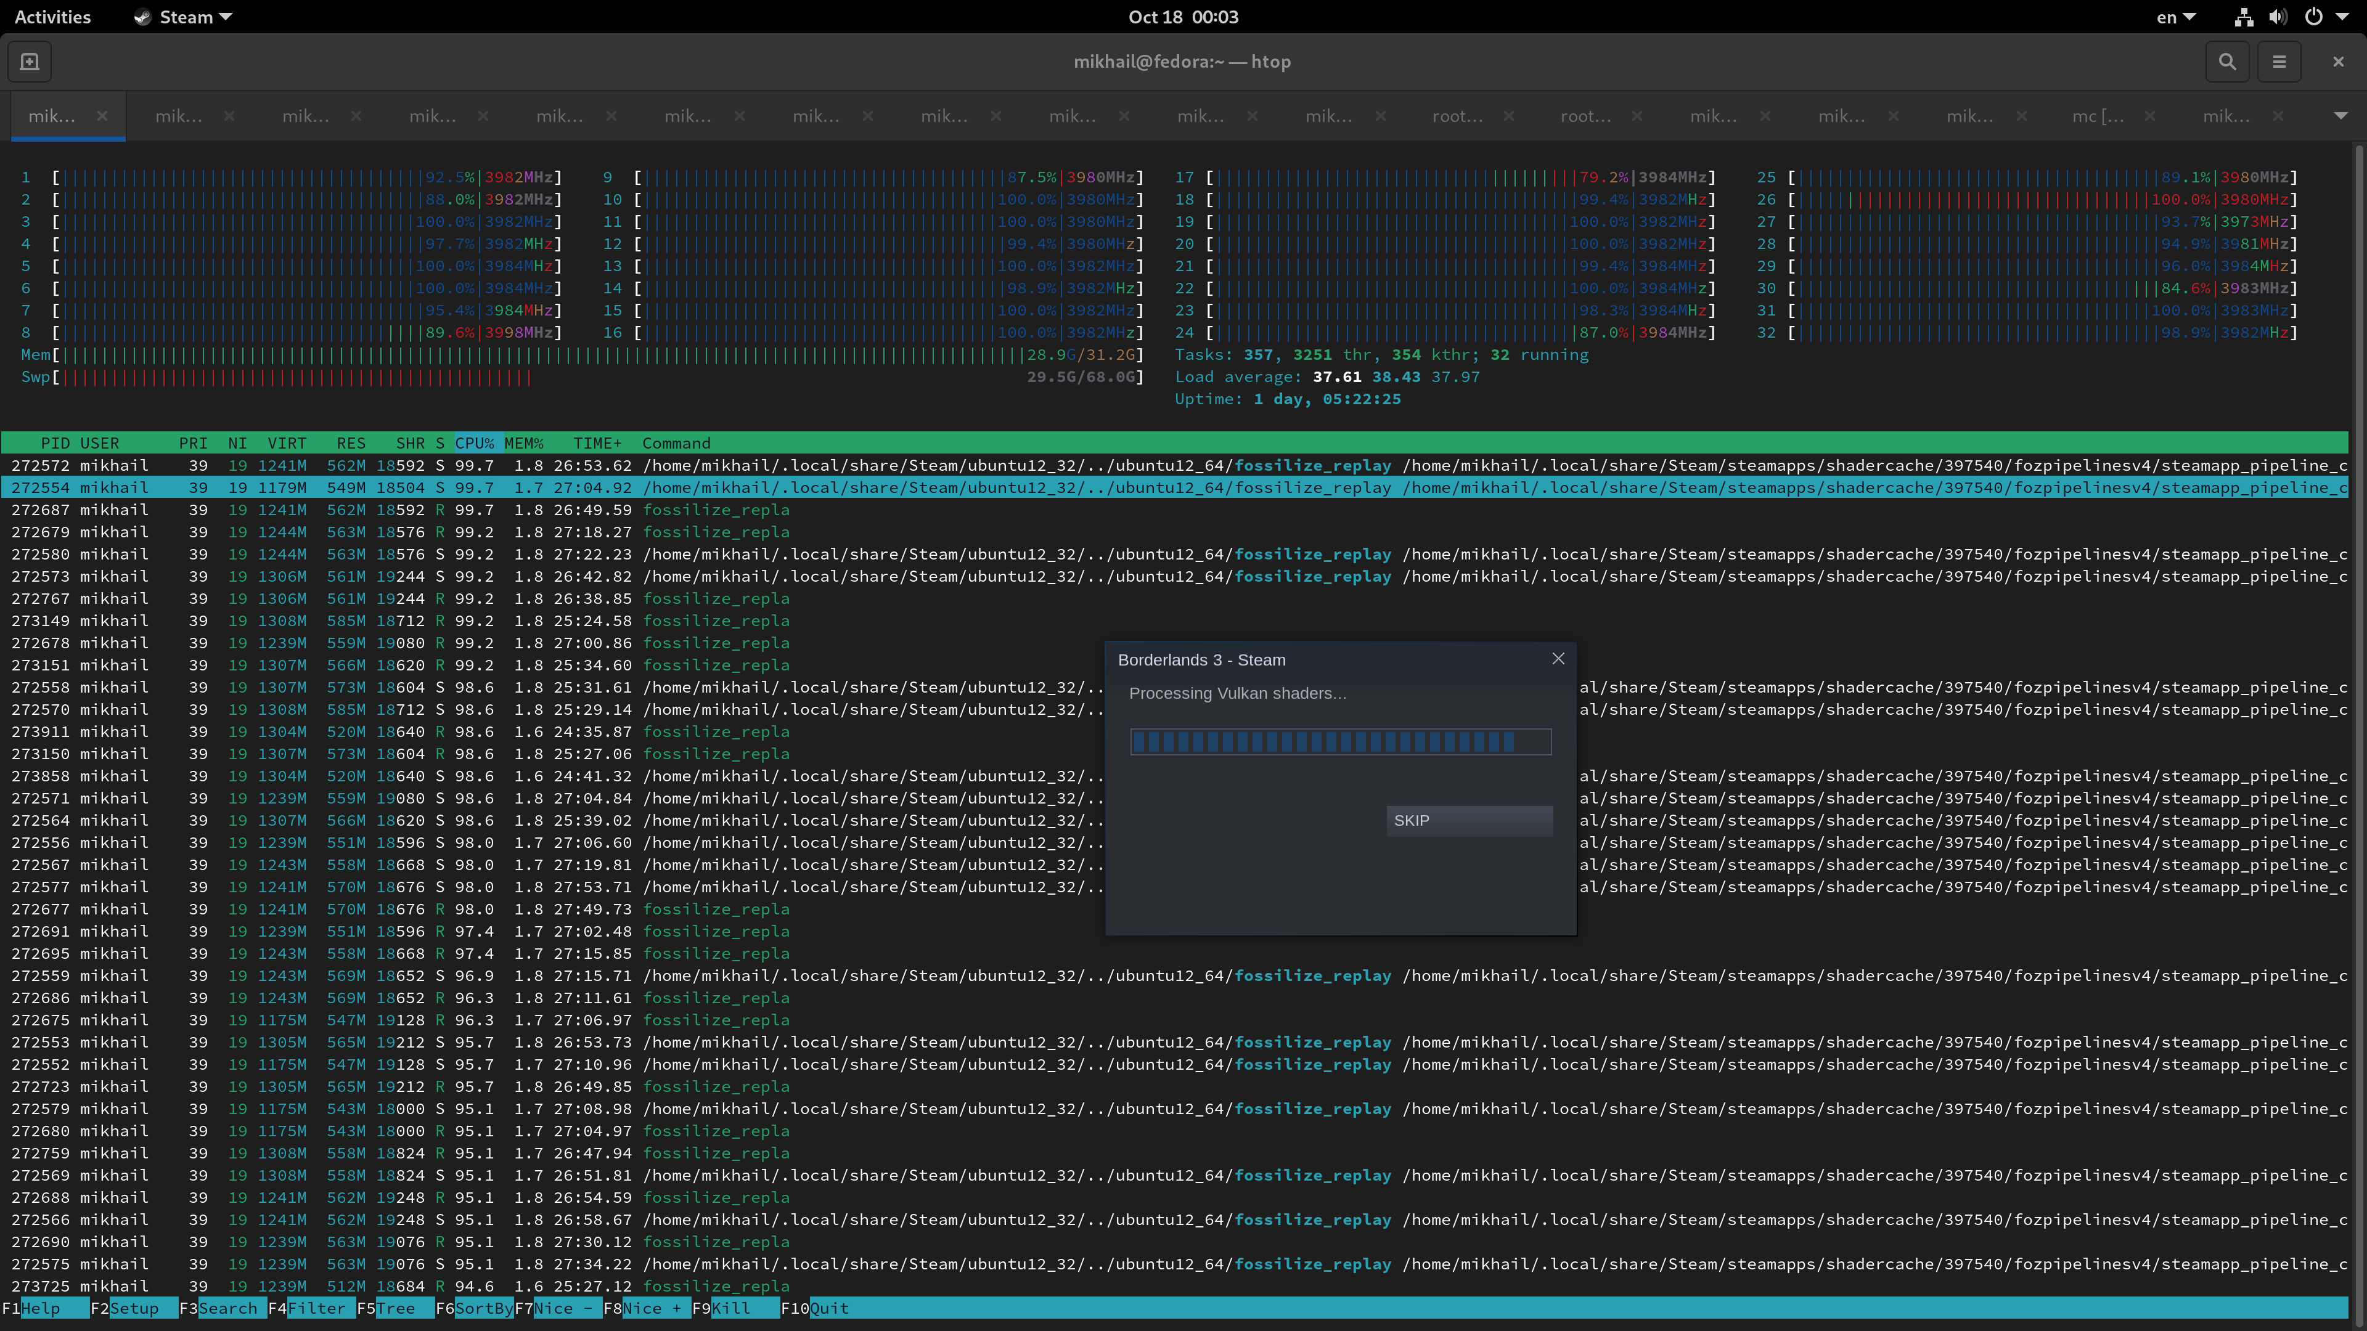Select process row with PID 272572
Image resolution: width=2367 pixels, height=1331 pixels.
[x=1174, y=466]
